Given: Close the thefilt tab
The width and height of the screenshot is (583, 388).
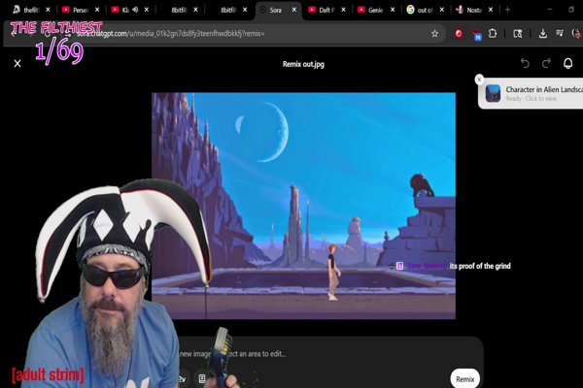Looking at the screenshot, I should pos(48,10).
